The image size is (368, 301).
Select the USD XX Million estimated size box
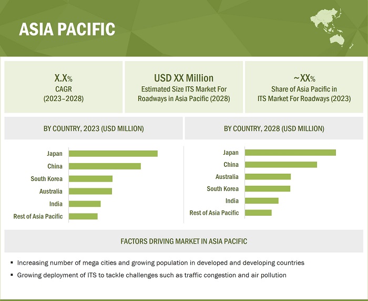[183, 87]
